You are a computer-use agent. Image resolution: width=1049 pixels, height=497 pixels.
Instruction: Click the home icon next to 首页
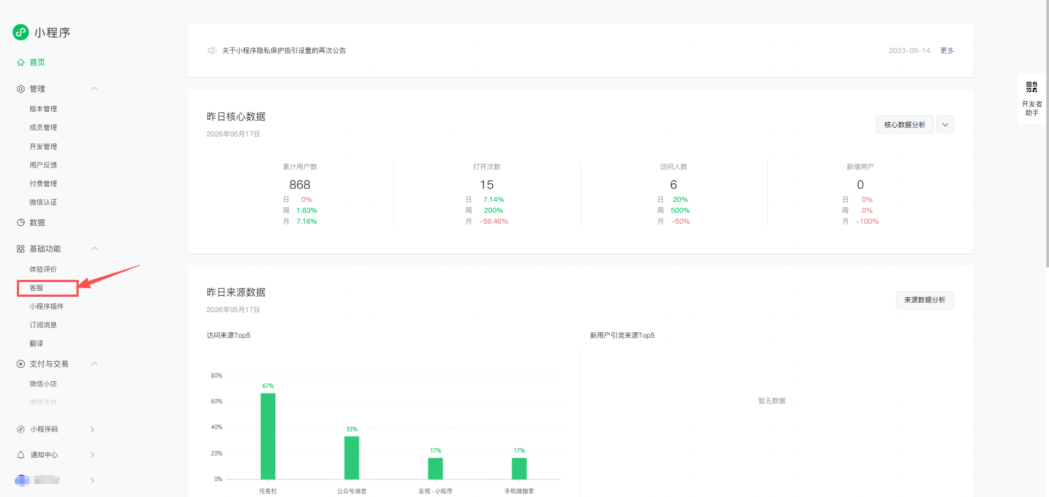pos(21,62)
